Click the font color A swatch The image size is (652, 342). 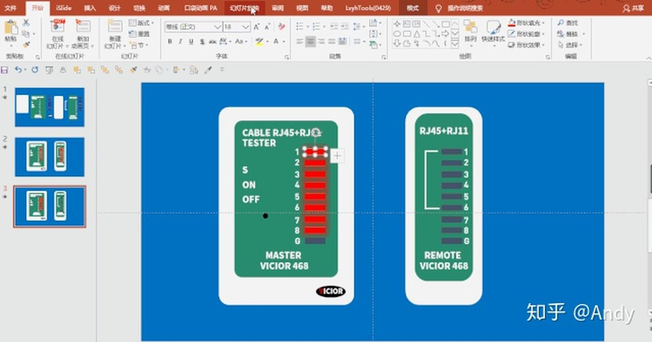276,41
